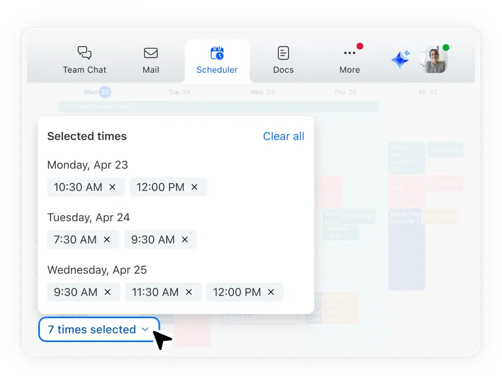Viewport: 502px width, 376px height.
Task: Remove the Wednesday 11:30 AM time
Action: click(x=189, y=292)
